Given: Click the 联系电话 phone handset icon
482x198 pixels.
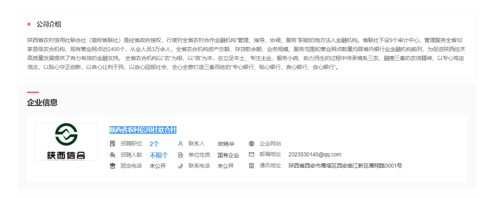Looking at the screenshot, I should (x=180, y=166).
